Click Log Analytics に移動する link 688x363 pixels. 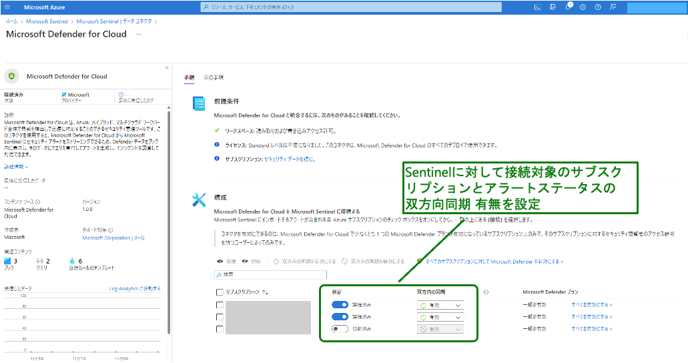(x=135, y=289)
